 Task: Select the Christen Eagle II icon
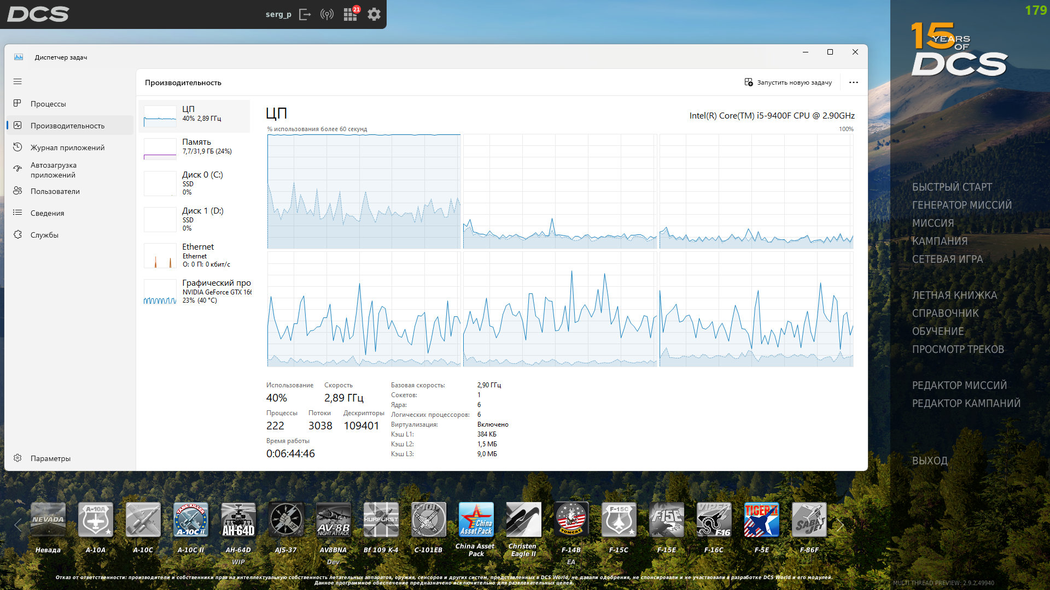(x=524, y=520)
